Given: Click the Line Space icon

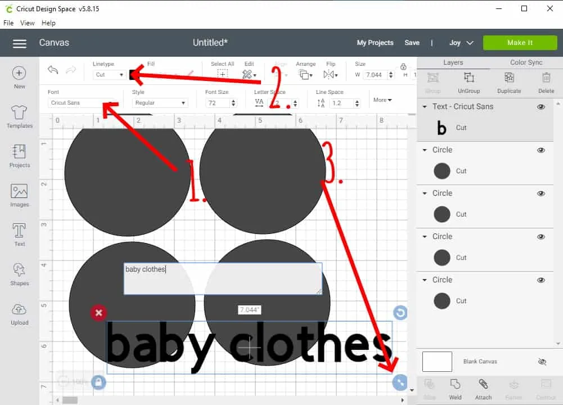Looking at the screenshot, I should (321, 103).
